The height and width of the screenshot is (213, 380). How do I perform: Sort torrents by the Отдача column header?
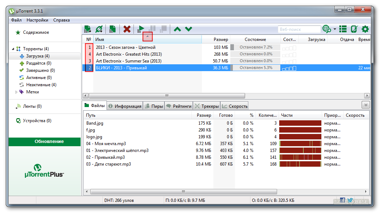point(342,40)
